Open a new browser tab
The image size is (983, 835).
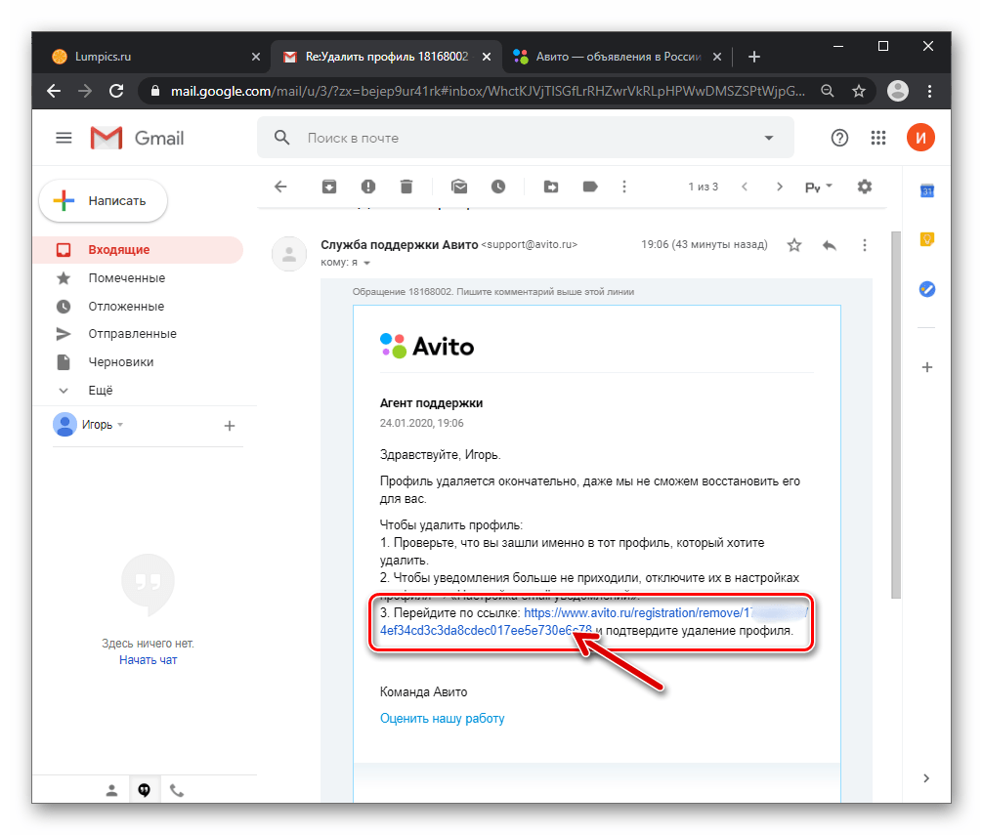[754, 57]
